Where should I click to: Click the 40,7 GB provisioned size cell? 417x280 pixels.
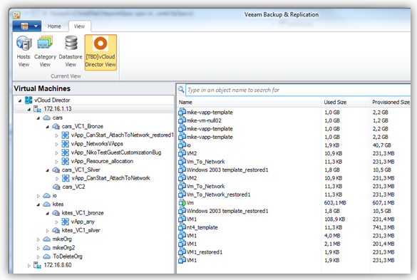click(x=381, y=145)
